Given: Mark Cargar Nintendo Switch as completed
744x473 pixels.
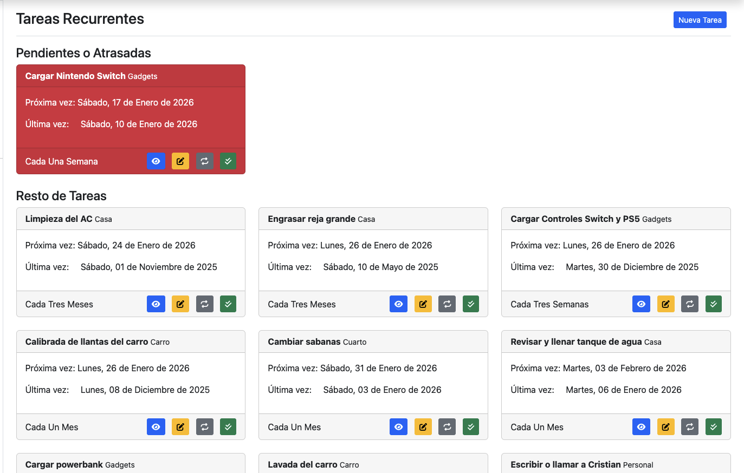Looking at the screenshot, I should coord(228,161).
